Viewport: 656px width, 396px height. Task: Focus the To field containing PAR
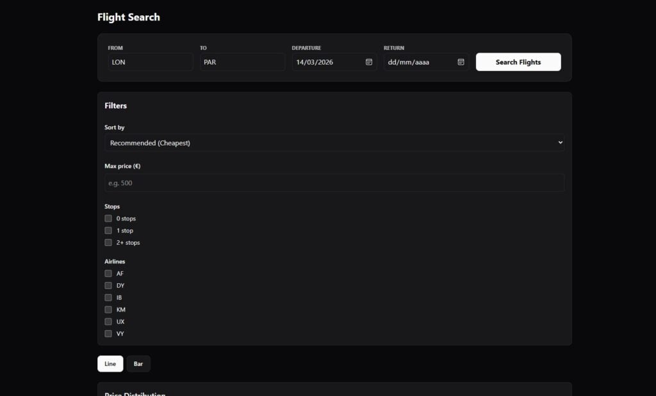[x=243, y=62]
